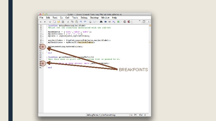216x121 pixels.
Task: Open the Cell menu
Action: tap(67, 18)
